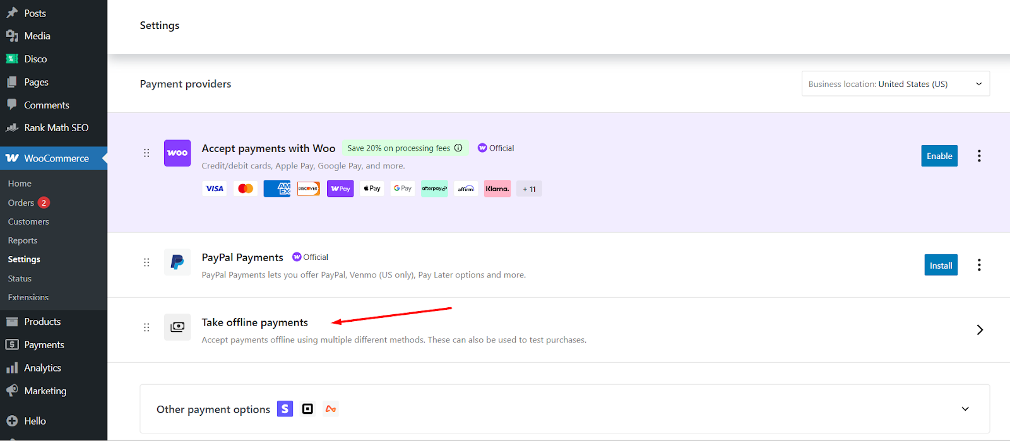1010x441 pixels.
Task: Click the Media icon in sidebar
Action: (x=12, y=36)
